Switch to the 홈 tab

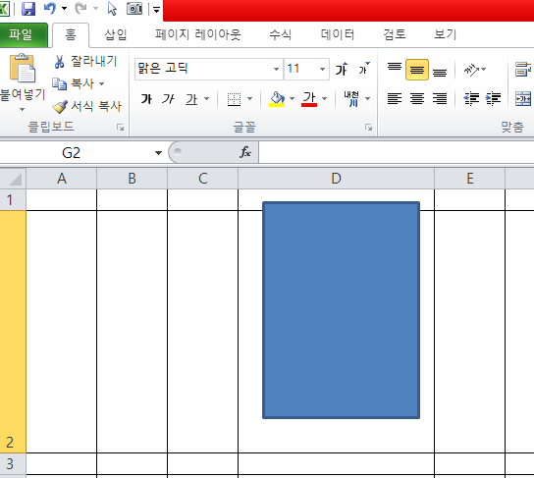71,34
